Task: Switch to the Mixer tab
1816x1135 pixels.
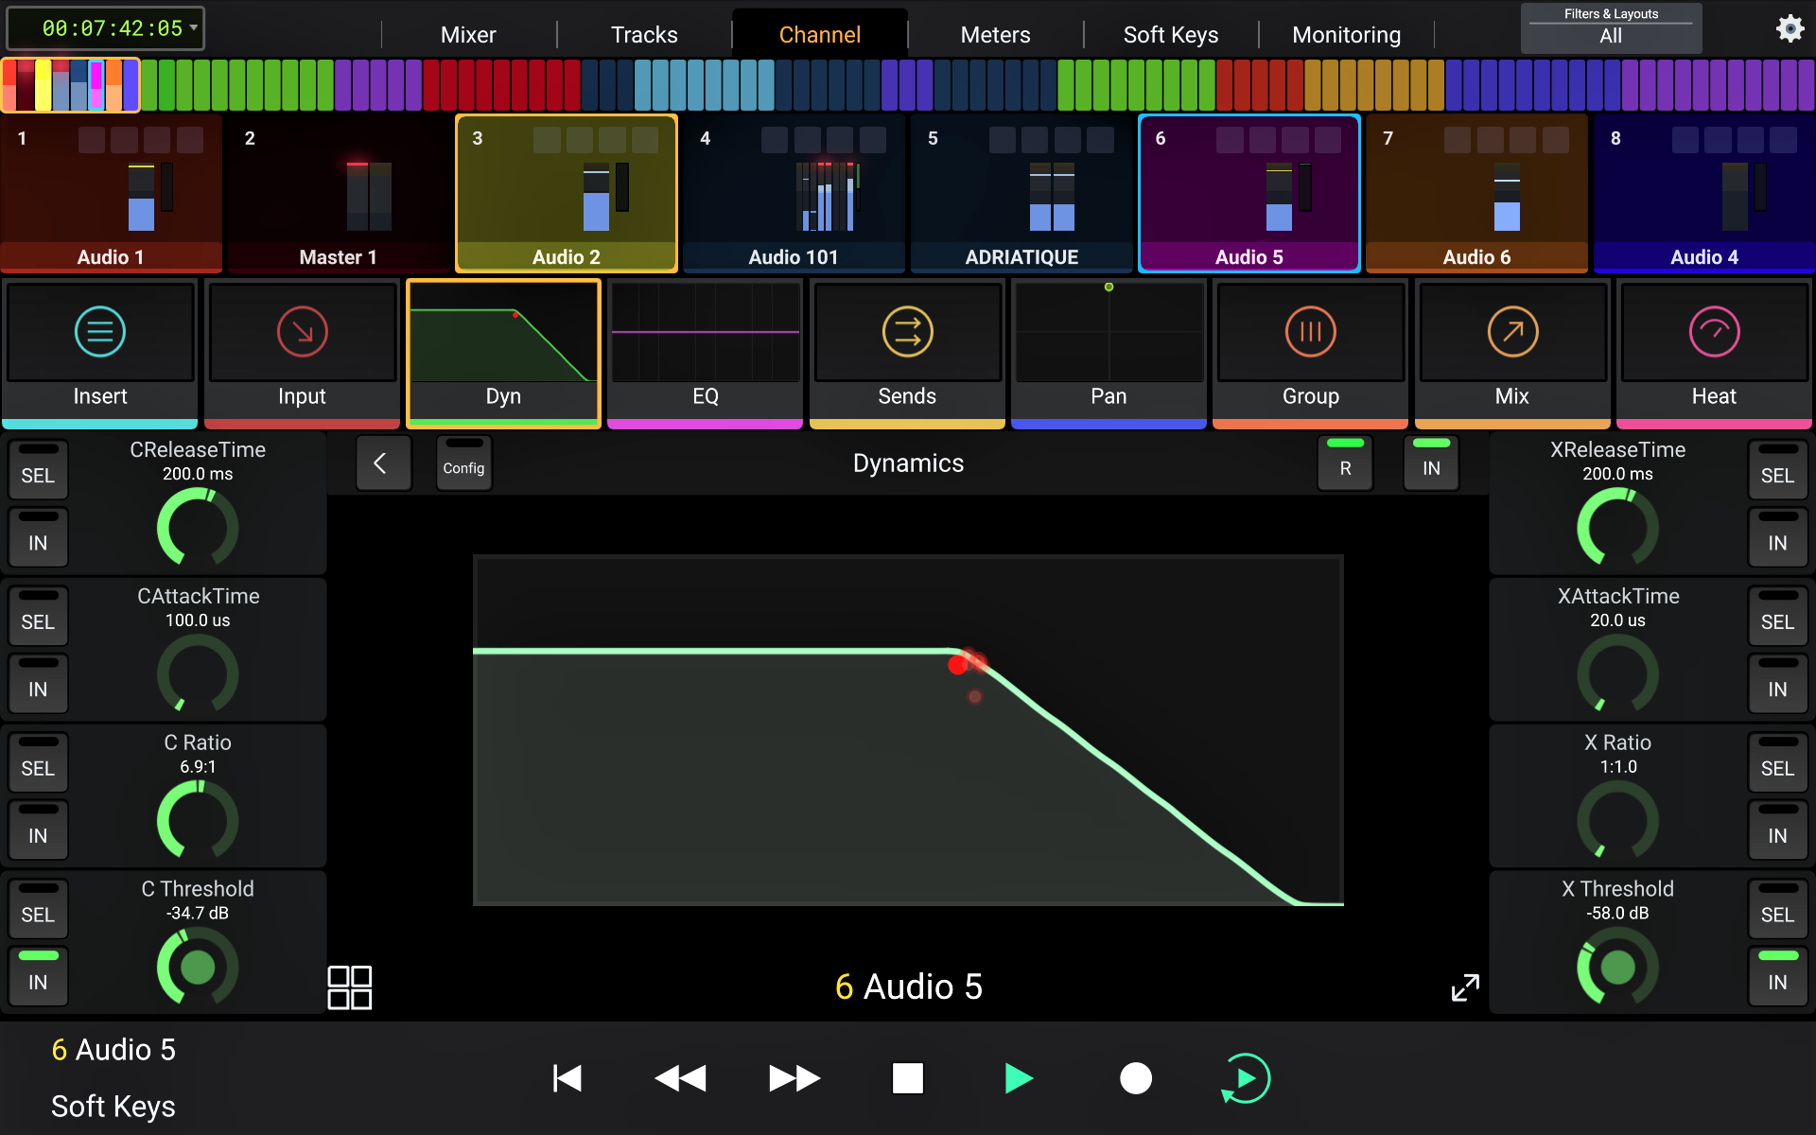Action: pos(468,35)
